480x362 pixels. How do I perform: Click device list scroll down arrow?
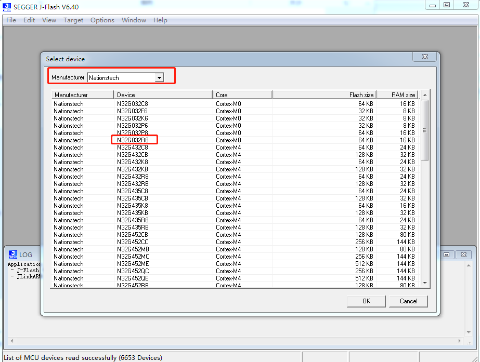(425, 283)
